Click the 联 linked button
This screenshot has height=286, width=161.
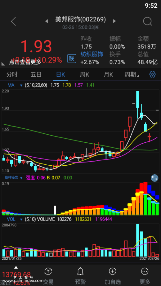click(x=72, y=58)
